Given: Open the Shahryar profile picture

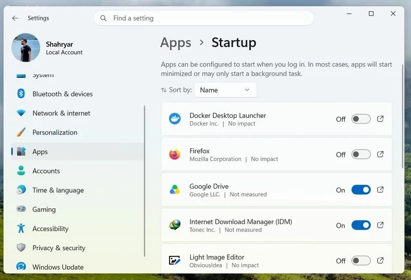Looking at the screenshot, I should [x=26, y=47].
